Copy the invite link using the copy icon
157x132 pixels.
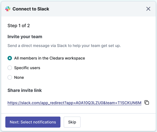[x=147, y=102]
